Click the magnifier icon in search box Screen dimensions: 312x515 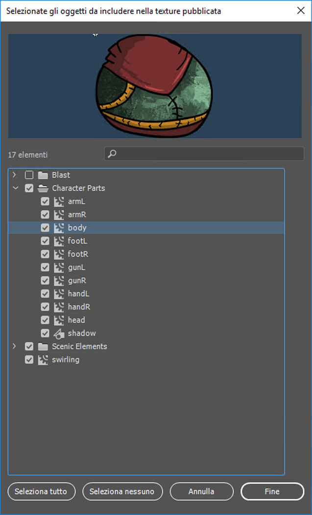(112, 154)
